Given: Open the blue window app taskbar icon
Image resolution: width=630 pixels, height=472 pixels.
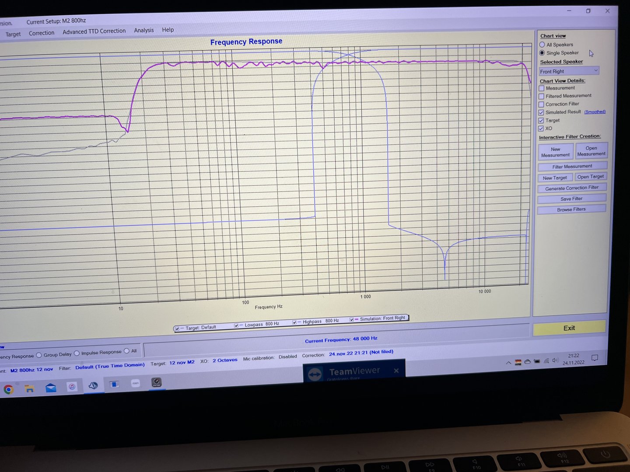Looking at the screenshot, I should pos(114,384).
